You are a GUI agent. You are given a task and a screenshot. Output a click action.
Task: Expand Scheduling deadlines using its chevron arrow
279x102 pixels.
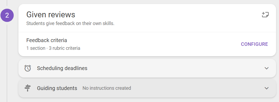[x=266, y=68]
